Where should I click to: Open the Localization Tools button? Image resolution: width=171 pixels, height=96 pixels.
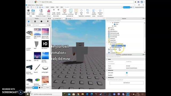coord(88,11)
